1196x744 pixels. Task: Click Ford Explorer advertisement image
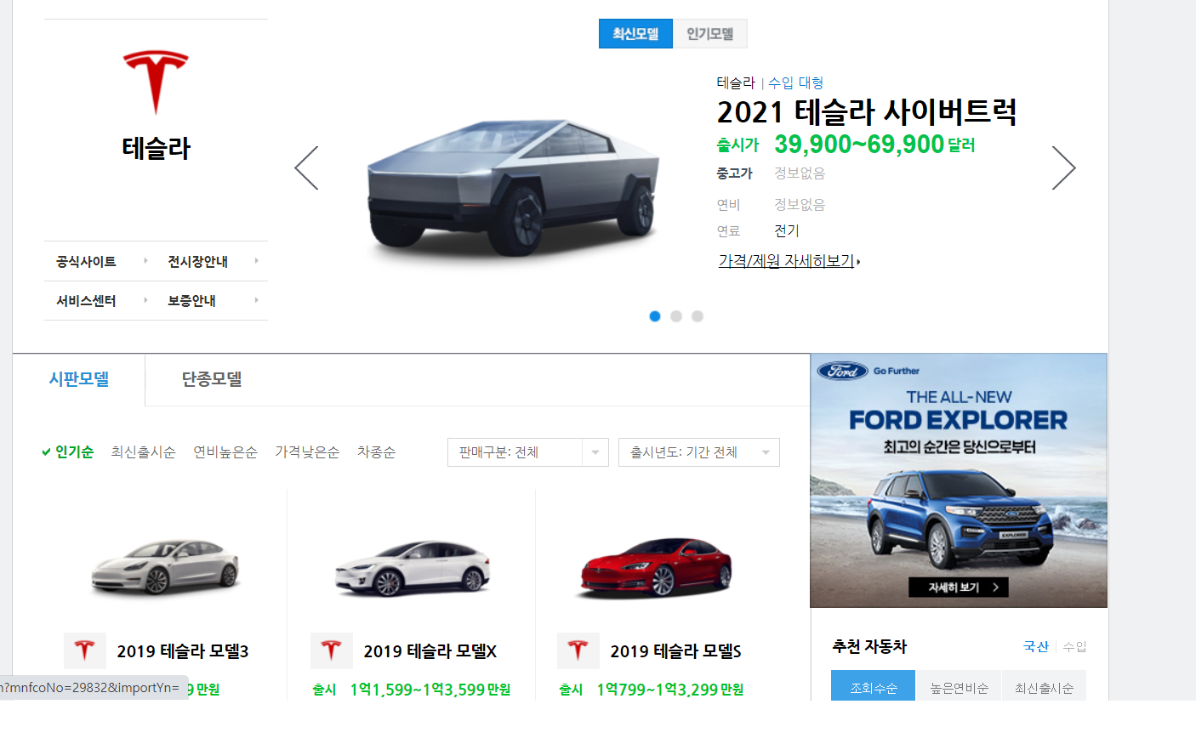[x=959, y=480]
